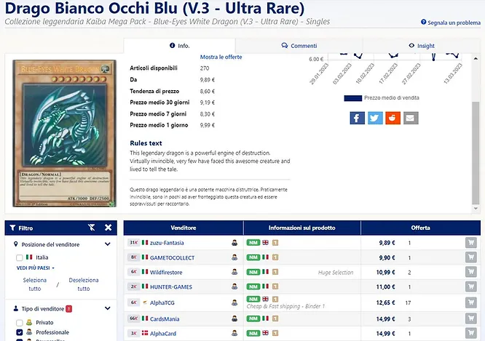This screenshot has width=485, height=341.
Task: Click the red Tipo di venditore warning badge
Action: pyautogui.click(x=68, y=308)
